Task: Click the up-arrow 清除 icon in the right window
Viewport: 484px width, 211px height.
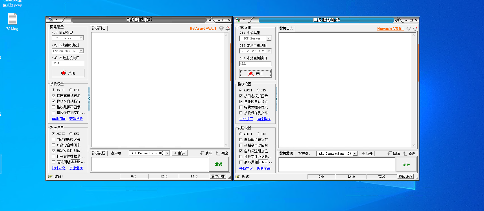Action: point(405,153)
